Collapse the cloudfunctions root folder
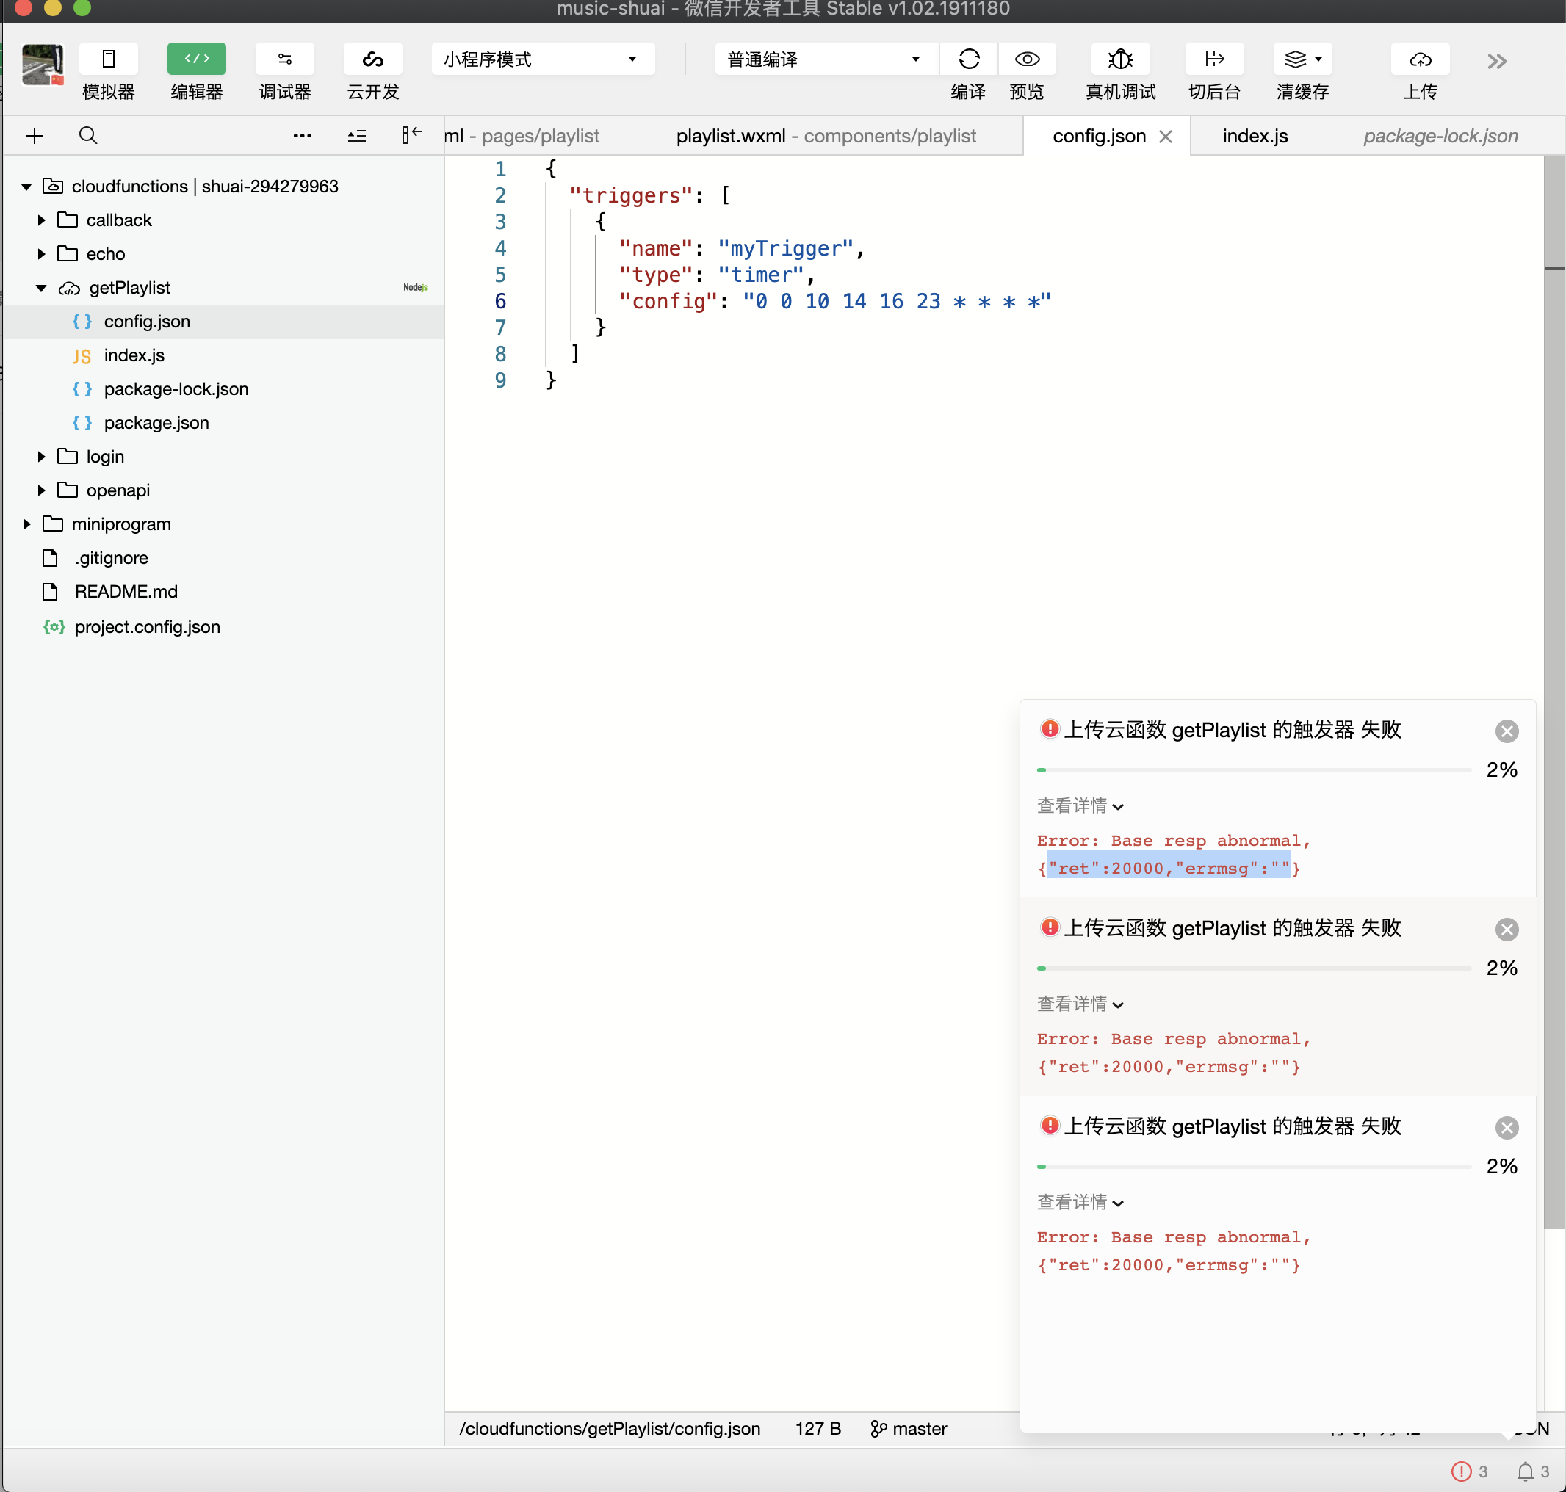The height and width of the screenshot is (1492, 1566). [x=26, y=186]
